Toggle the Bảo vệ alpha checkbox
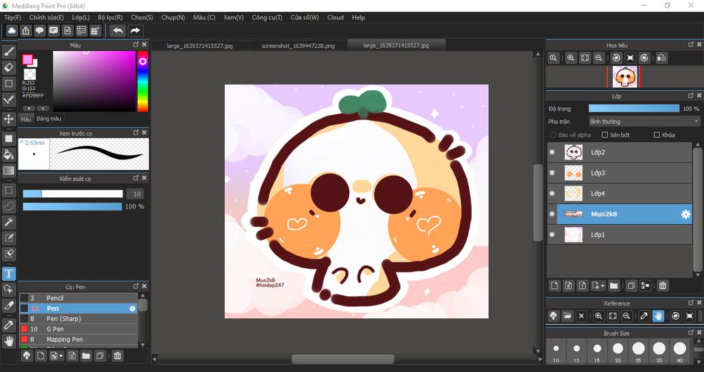704x372 pixels. (x=553, y=135)
